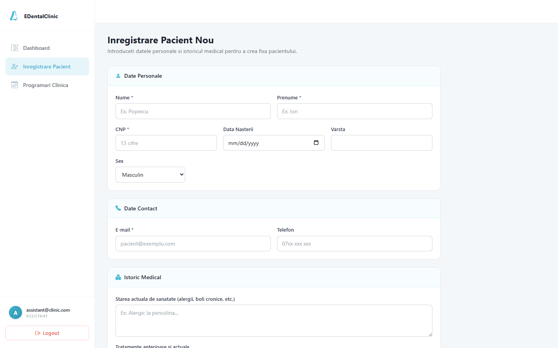Screen dimensions: 558x348
Task: Click the Dashboard grid icon in sidebar
Action: coord(15,48)
